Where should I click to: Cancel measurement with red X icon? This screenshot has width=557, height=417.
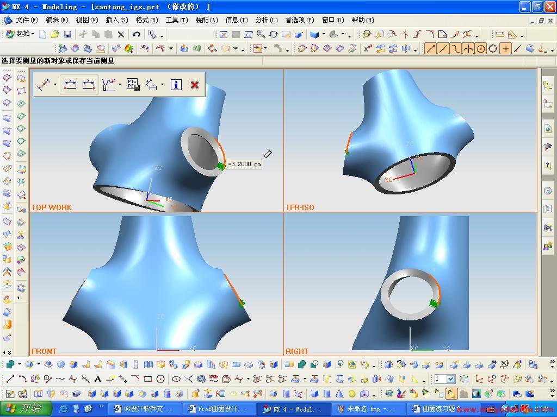[195, 85]
